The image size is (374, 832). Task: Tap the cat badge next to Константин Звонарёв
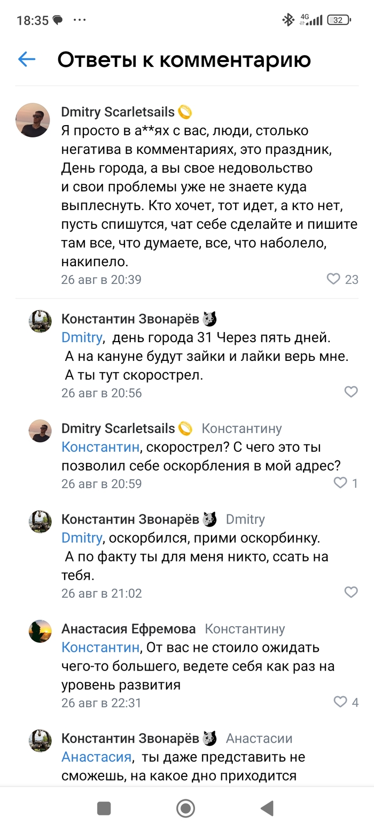(x=209, y=319)
